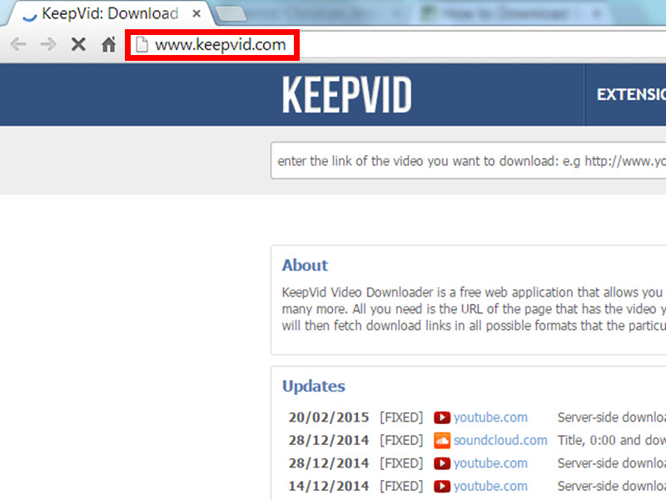Image resolution: width=666 pixels, height=500 pixels.
Task: Click the Updates heading
Action: [x=314, y=386]
